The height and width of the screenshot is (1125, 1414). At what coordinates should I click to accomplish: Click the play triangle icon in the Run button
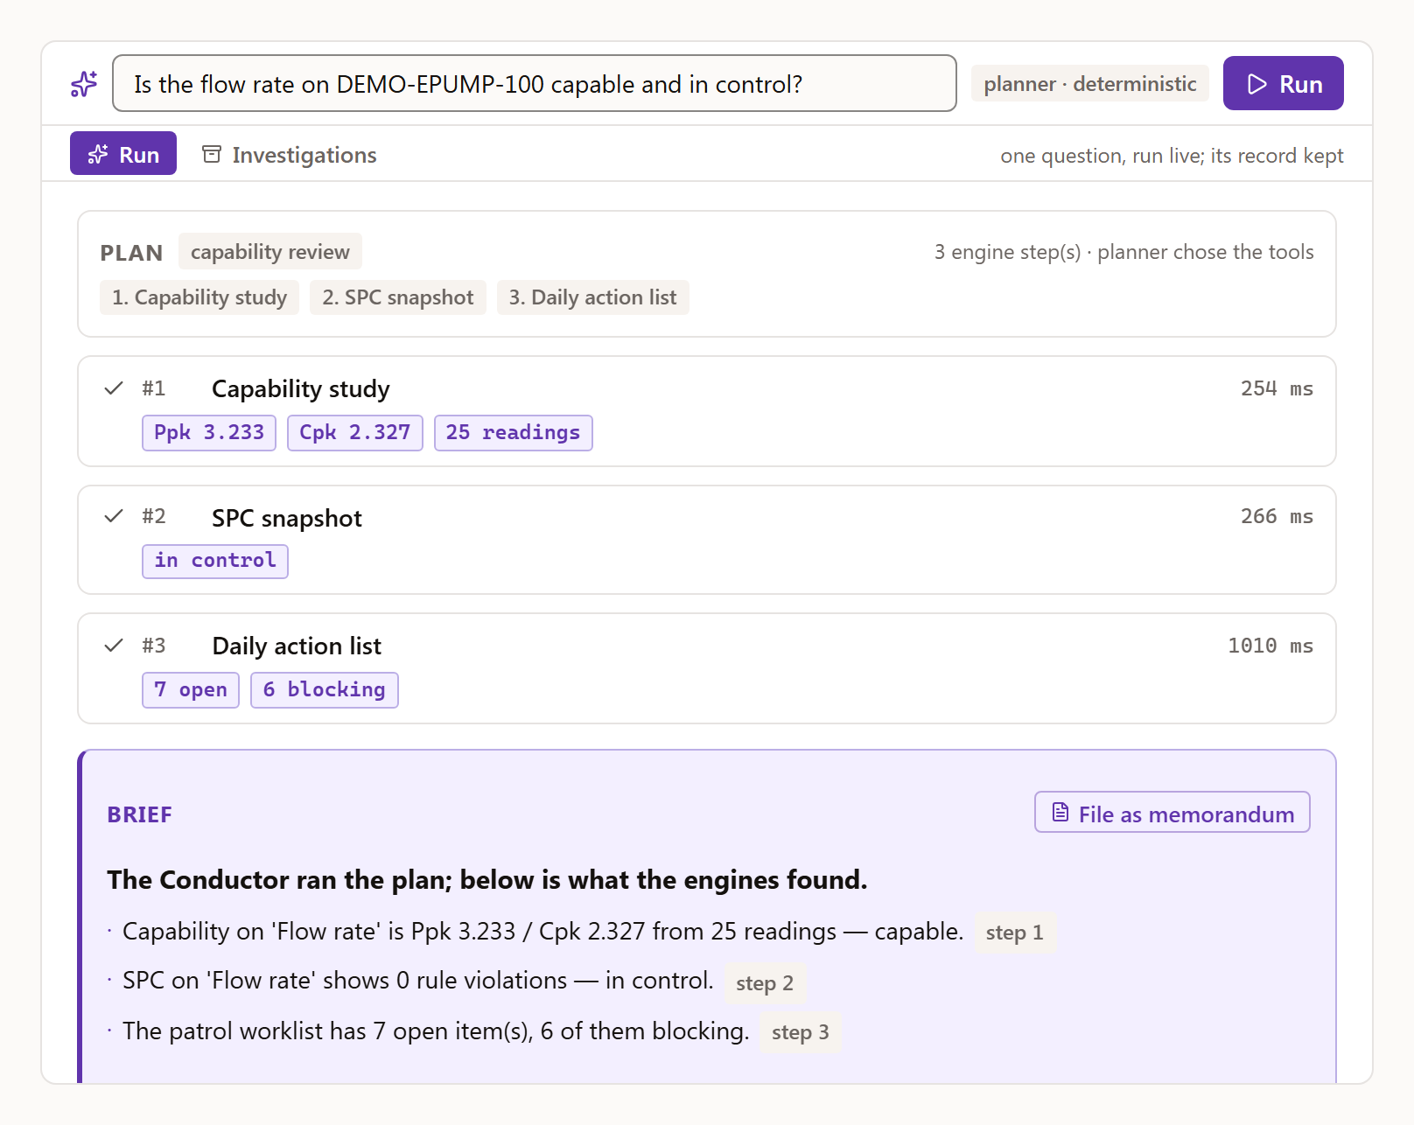(x=1257, y=84)
